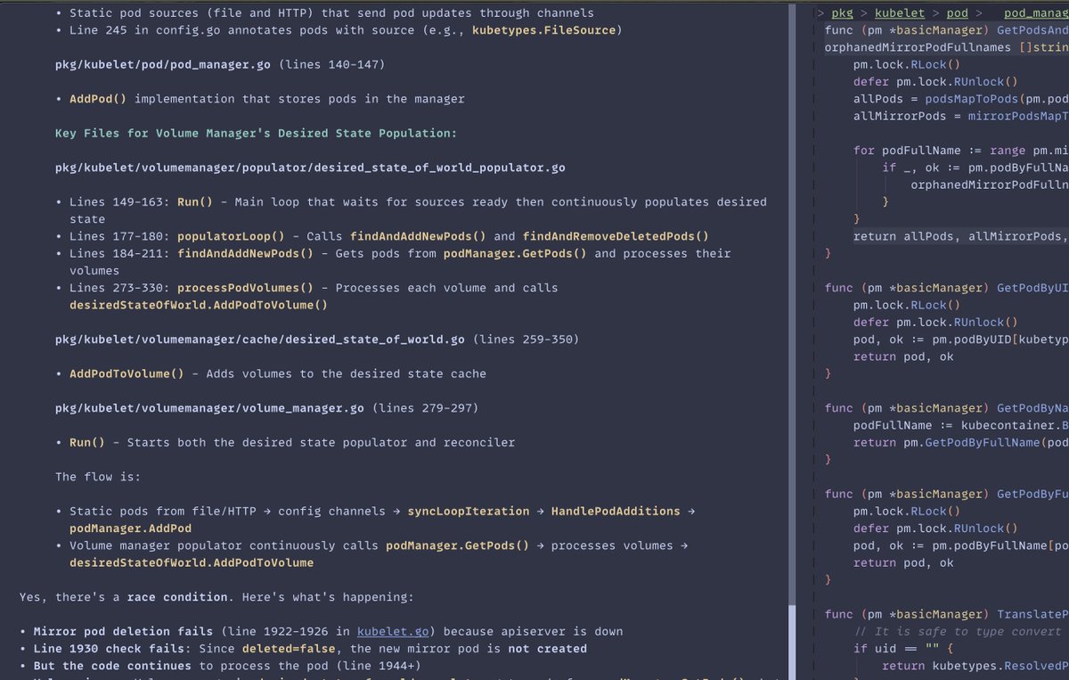1069x680 pixels.
Task: Open the 'pod_manag' file breadcrumb
Action: pos(1036,13)
